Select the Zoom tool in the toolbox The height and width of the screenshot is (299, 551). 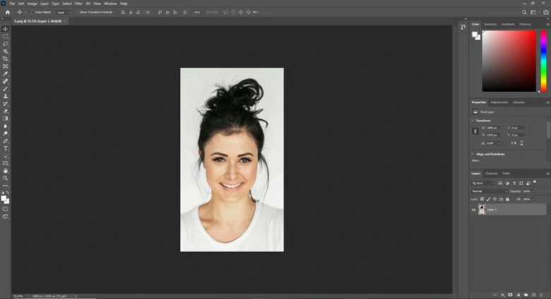pos(5,178)
